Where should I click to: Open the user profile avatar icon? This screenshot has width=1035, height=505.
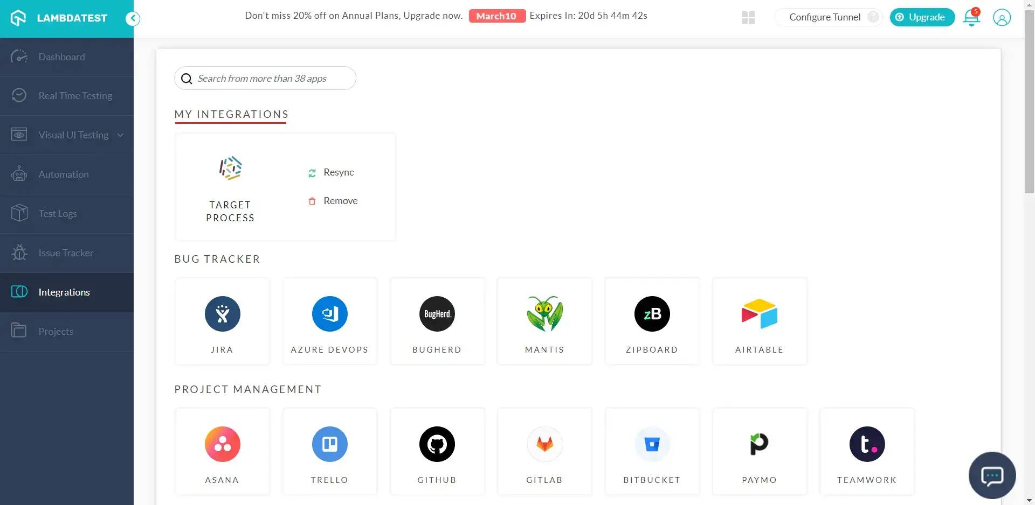click(x=1002, y=18)
